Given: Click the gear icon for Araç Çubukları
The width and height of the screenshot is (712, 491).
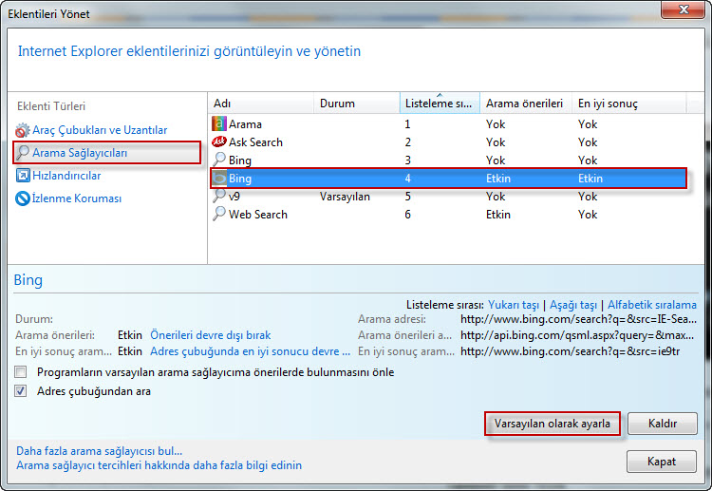Looking at the screenshot, I should (23, 130).
